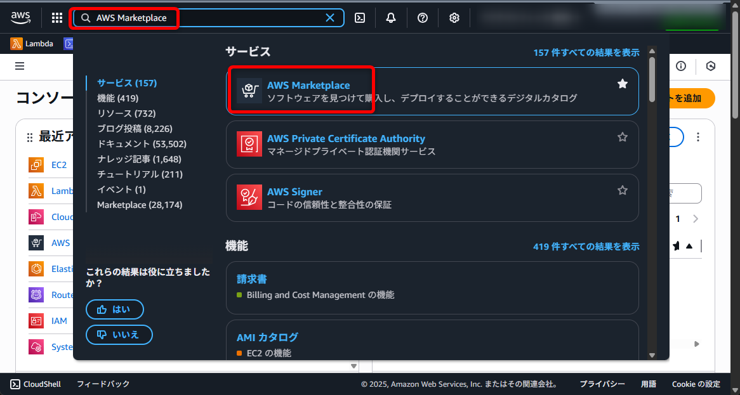Open プライバシー footer link
The height and width of the screenshot is (395, 740).
point(602,384)
